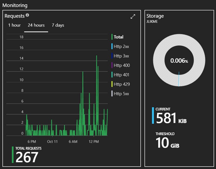
Task: Select the 24 hours tab
Action: (x=36, y=25)
